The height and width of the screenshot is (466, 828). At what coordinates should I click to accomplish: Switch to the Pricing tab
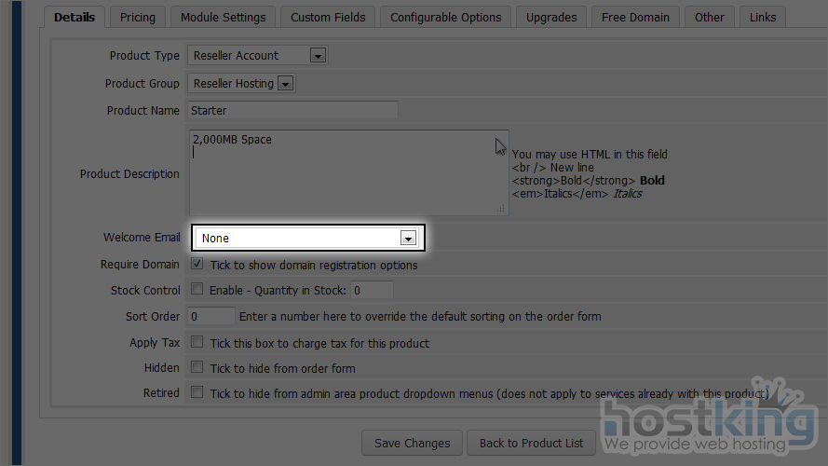click(x=138, y=17)
